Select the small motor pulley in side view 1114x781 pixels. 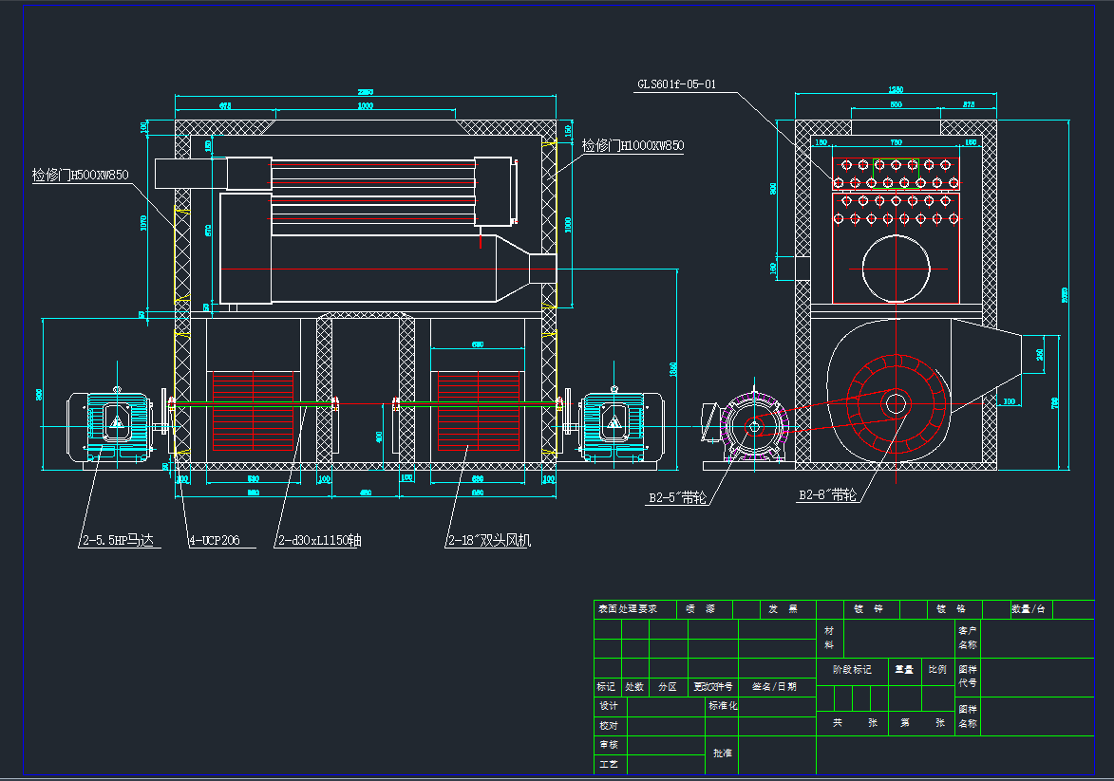click(753, 428)
